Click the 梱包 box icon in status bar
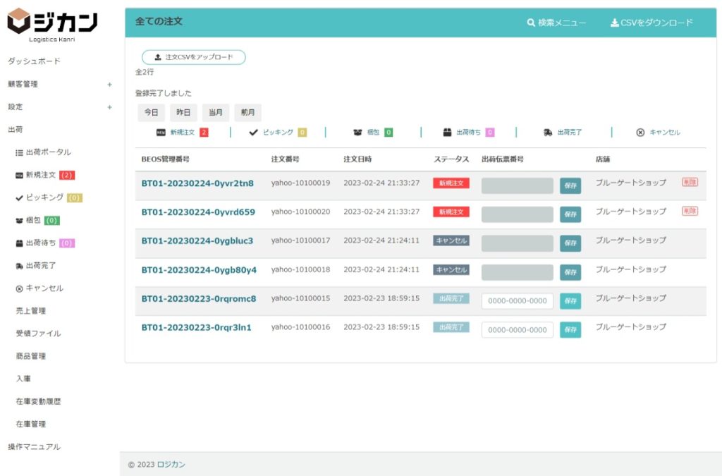Screen dimensions: 722x476 pos(357,132)
